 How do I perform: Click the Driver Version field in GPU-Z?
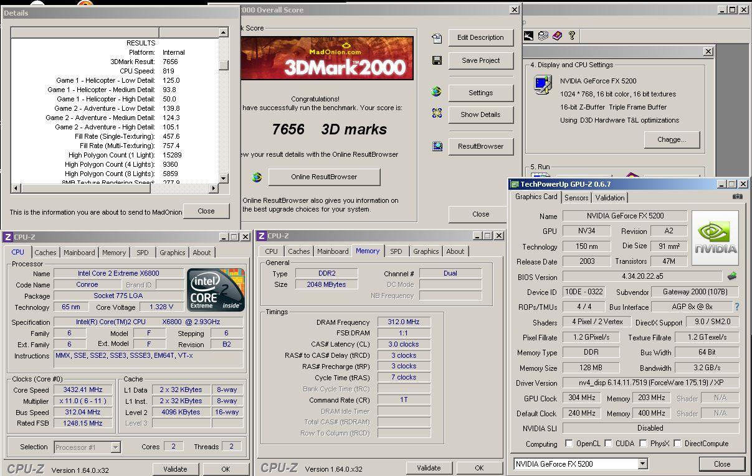(650, 383)
